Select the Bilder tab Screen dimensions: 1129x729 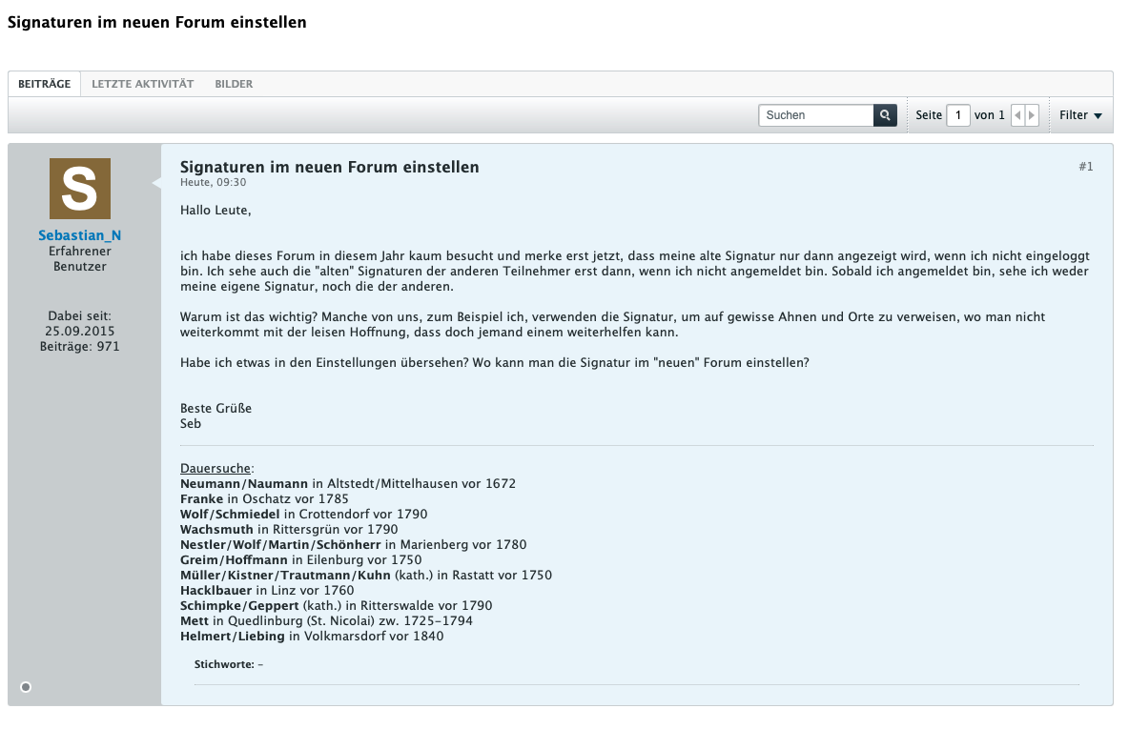click(x=234, y=84)
